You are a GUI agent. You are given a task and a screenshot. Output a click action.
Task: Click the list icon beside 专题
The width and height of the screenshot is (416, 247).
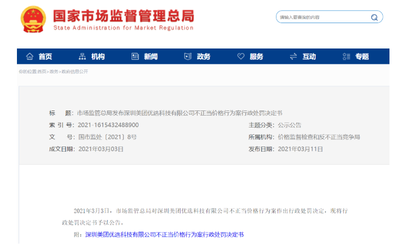point(346,56)
